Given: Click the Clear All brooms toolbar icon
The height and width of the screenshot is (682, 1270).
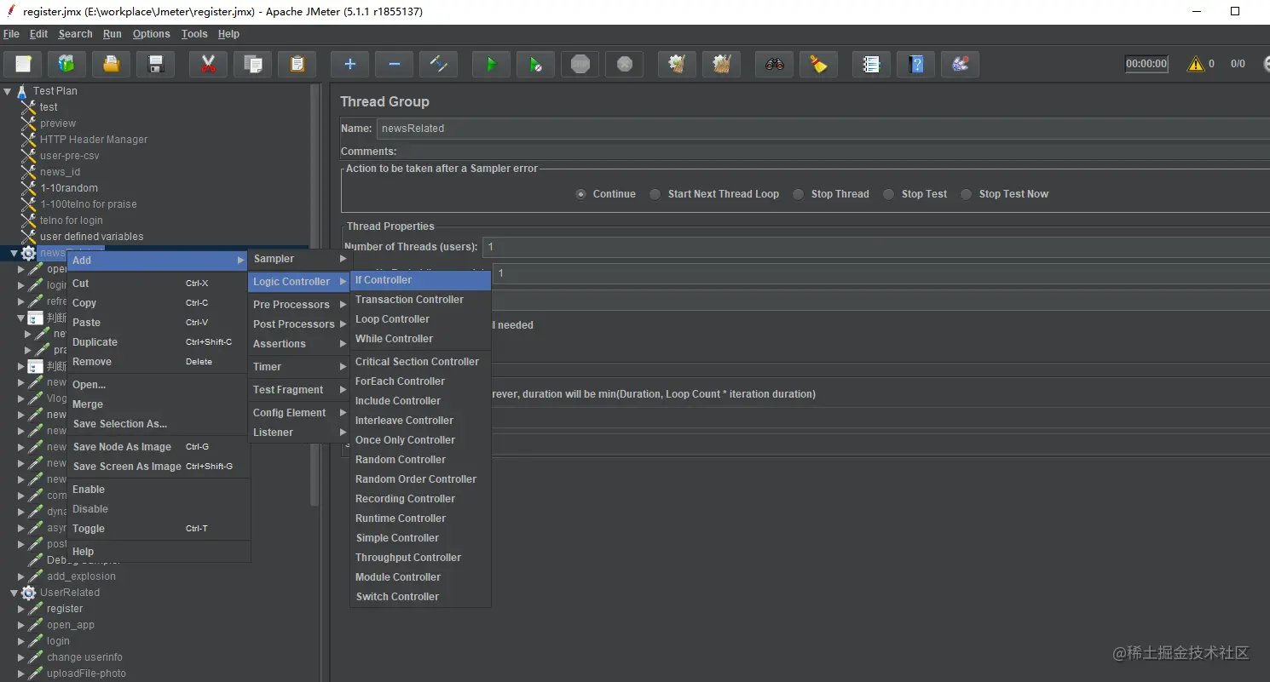Looking at the screenshot, I should point(722,64).
